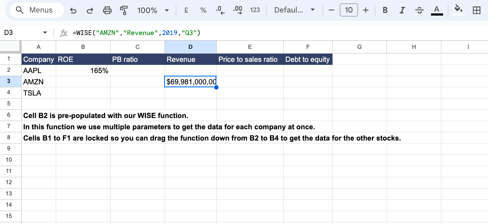Image resolution: width=488 pixels, height=224 pixels.
Task: Open the text color picker
Action: 437,10
